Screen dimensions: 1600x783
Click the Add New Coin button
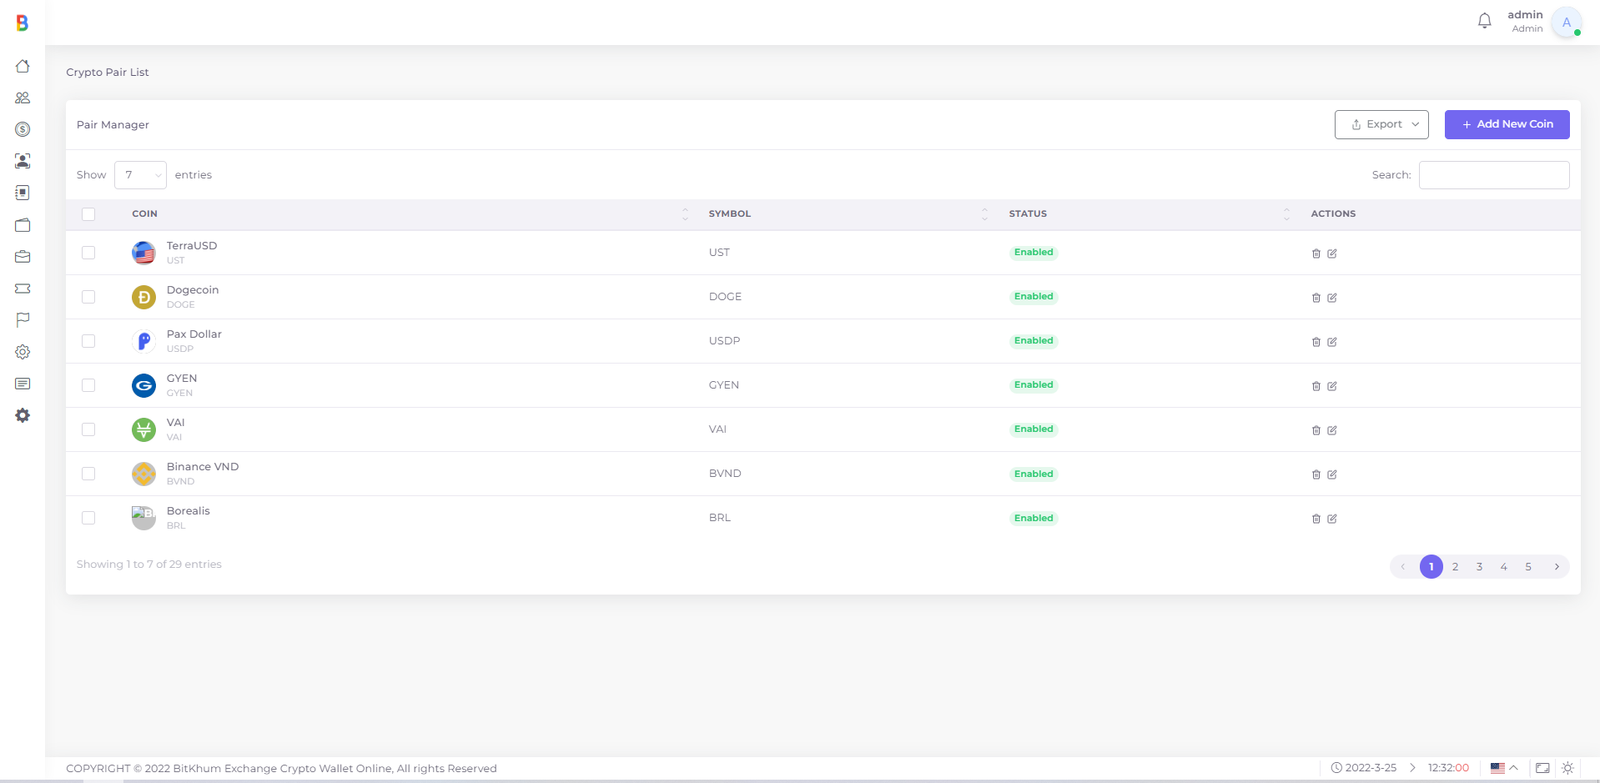point(1507,124)
